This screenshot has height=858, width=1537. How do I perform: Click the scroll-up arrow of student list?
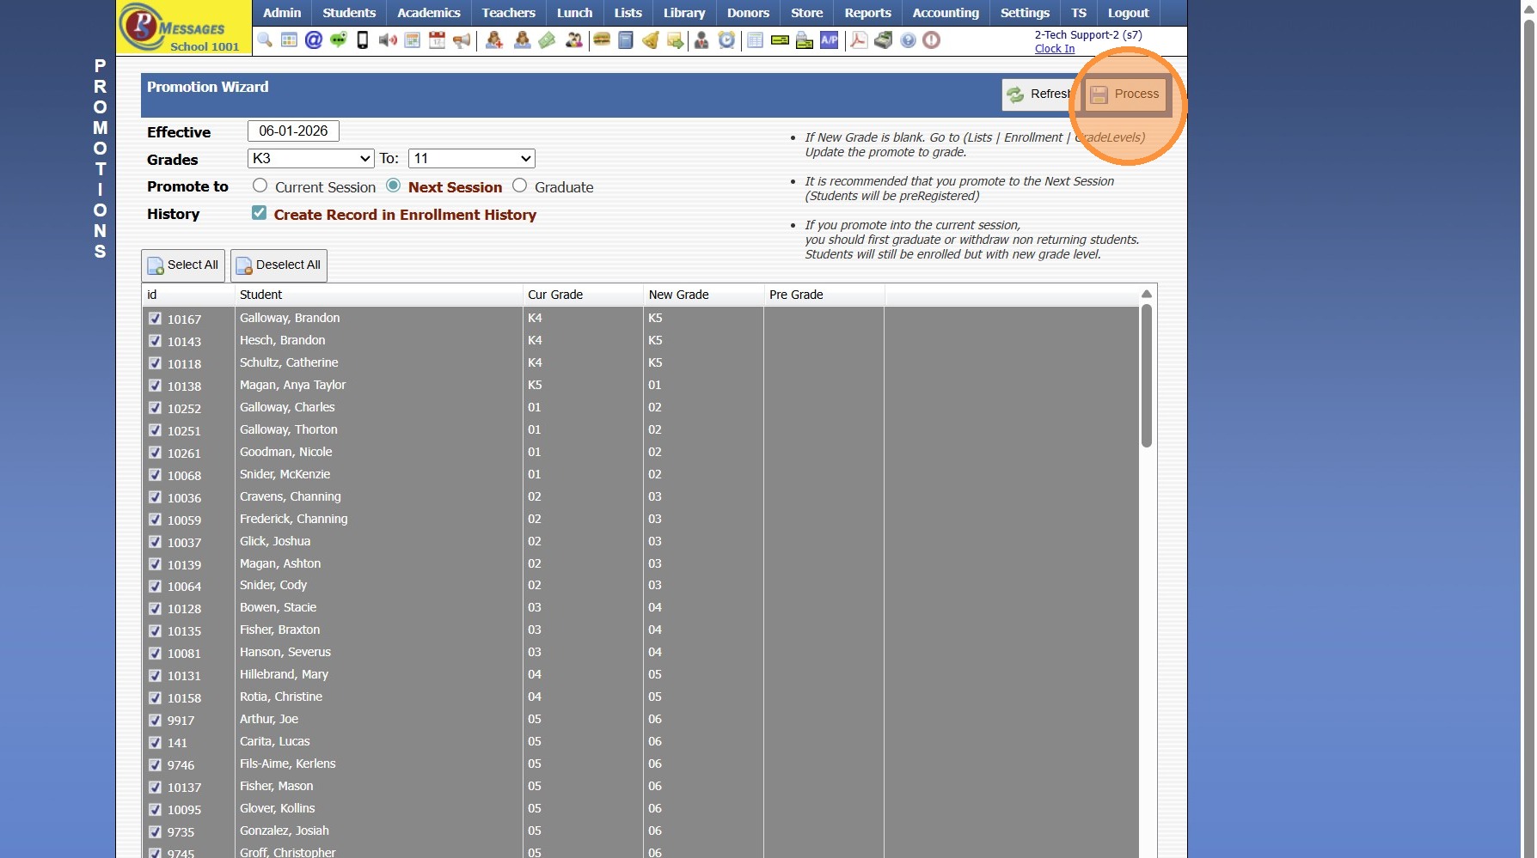coord(1146,295)
